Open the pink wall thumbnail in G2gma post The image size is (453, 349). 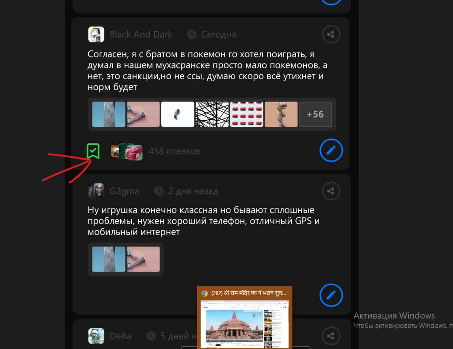coord(143,259)
